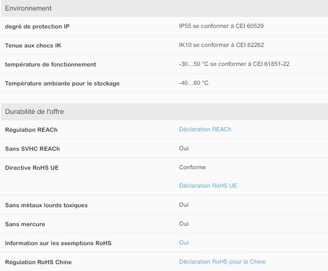This screenshot has width=328, height=271.
Task: Click the température de fonctionnement label
Action: tap(51, 64)
